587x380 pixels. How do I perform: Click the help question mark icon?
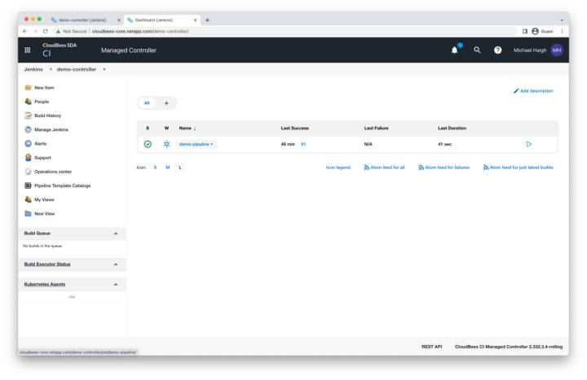[x=497, y=50]
